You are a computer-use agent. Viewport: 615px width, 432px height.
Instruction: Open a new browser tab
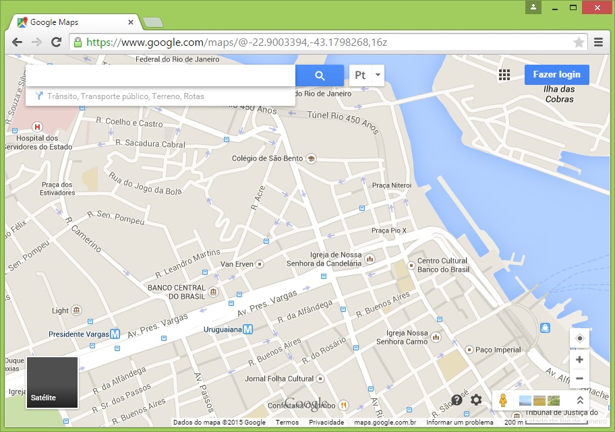pyautogui.click(x=152, y=23)
